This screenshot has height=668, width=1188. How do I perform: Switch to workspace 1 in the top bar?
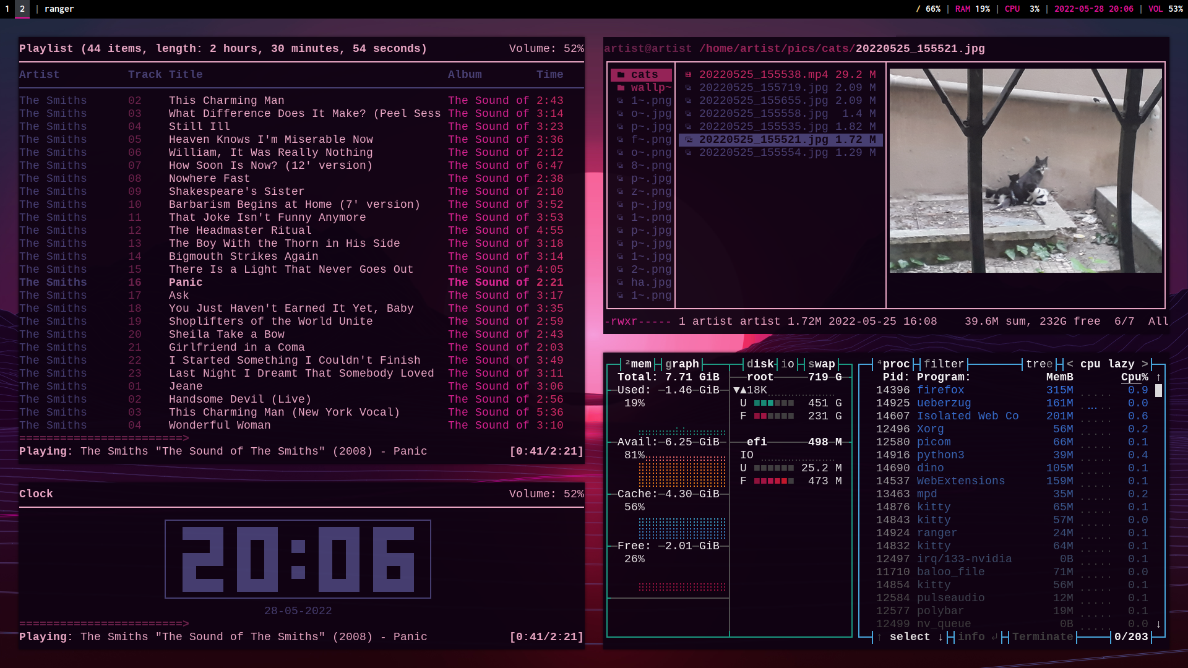7,9
